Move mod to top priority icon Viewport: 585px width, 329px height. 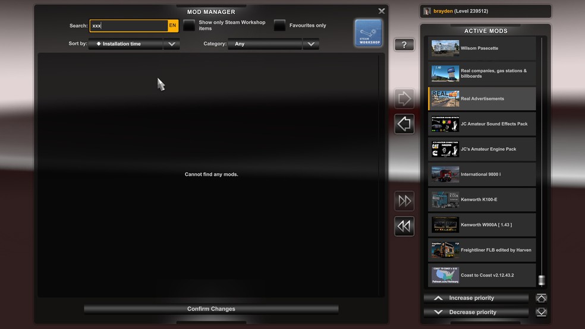(x=541, y=298)
